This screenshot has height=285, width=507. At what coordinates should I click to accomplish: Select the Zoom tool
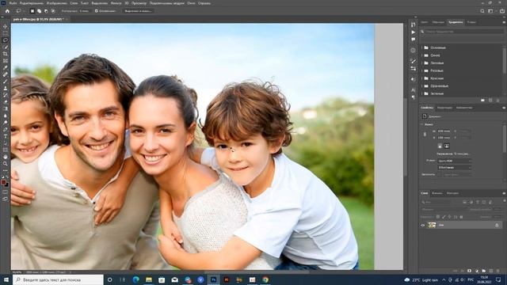pos(6,164)
